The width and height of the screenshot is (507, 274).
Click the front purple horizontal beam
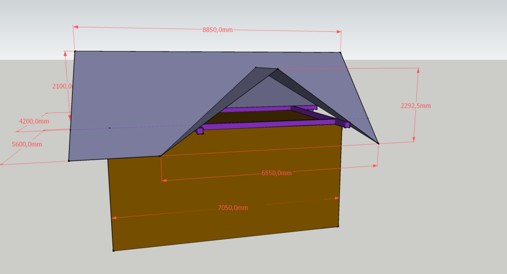point(269,125)
